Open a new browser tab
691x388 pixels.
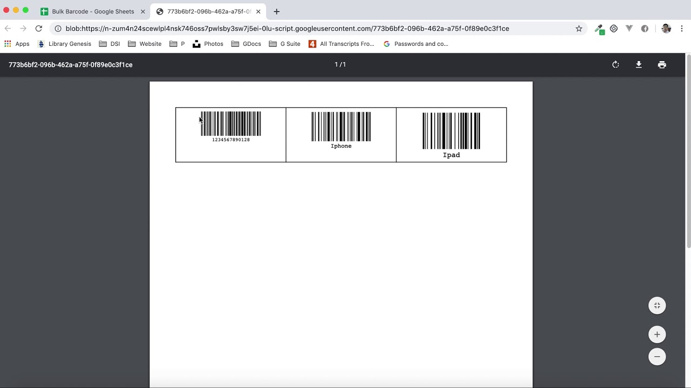tap(276, 11)
